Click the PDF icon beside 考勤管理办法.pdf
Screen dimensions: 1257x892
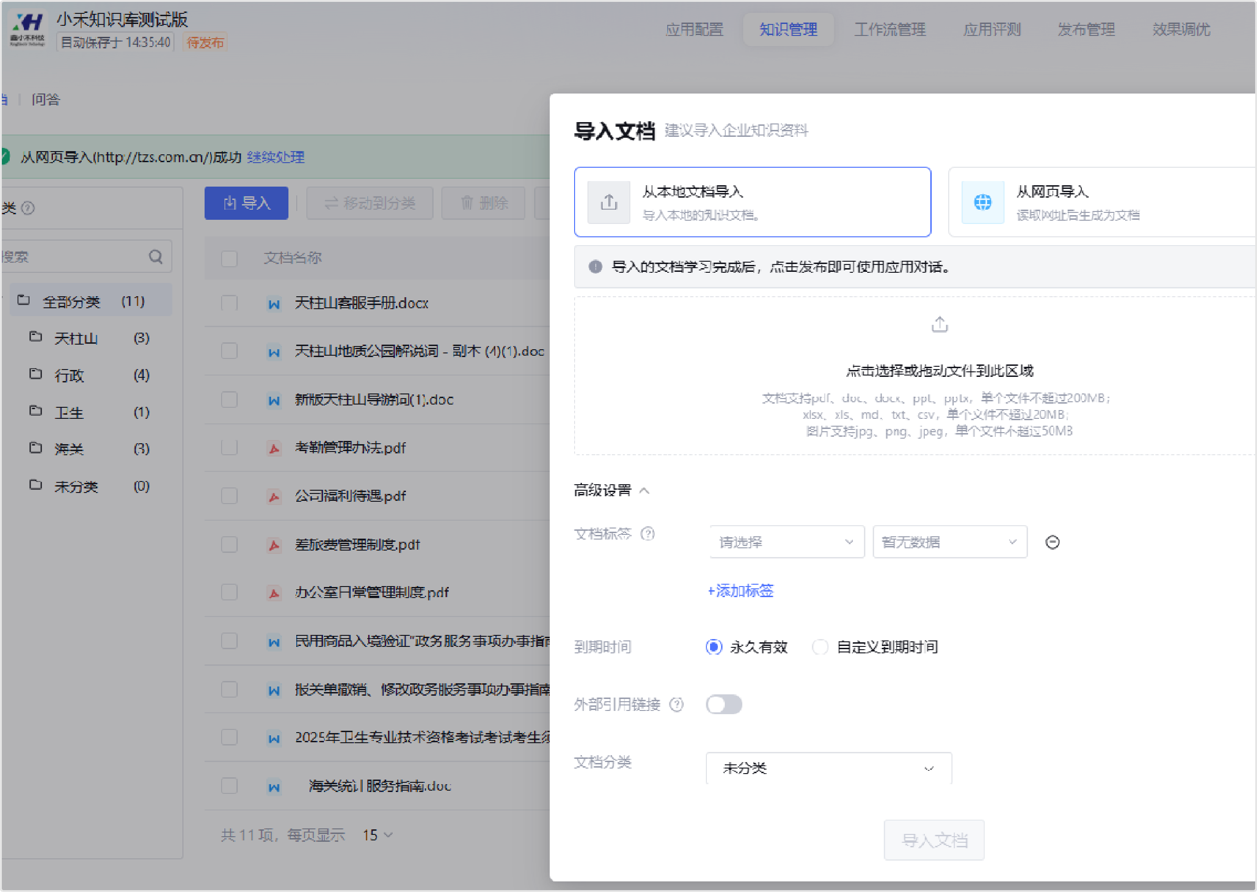point(274,448)
